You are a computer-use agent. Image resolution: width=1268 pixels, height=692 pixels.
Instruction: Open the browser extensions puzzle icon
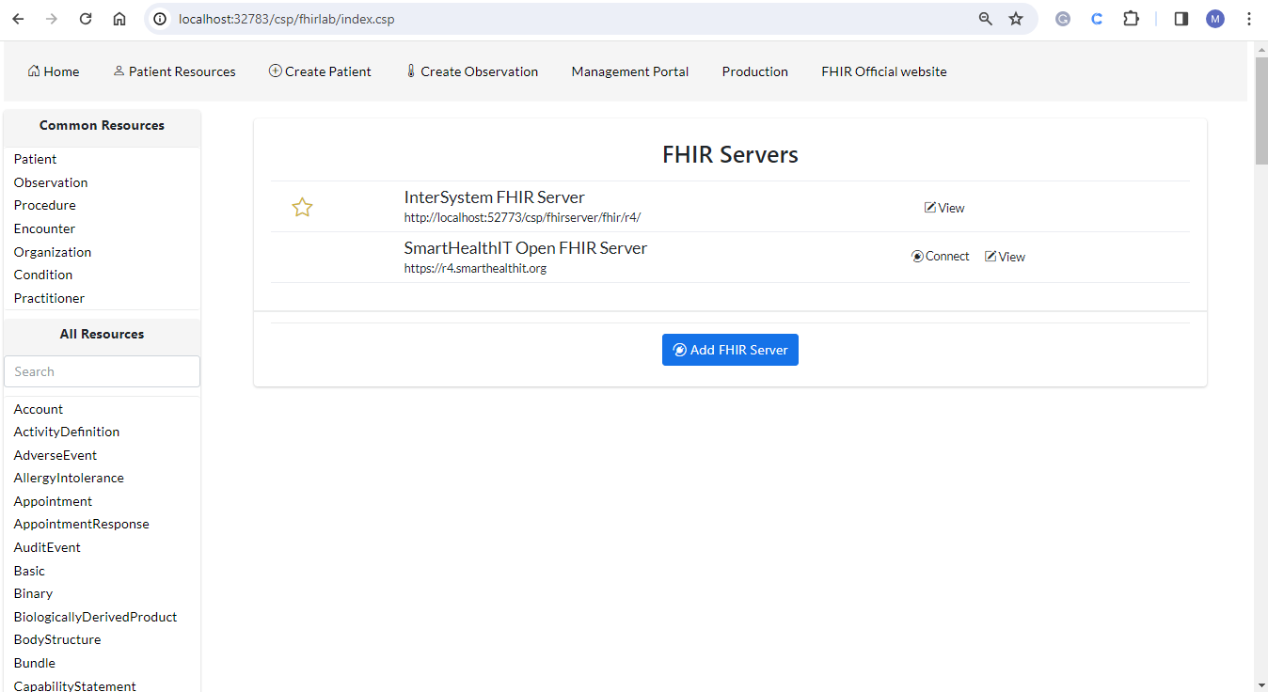[x=1131, y=19]
